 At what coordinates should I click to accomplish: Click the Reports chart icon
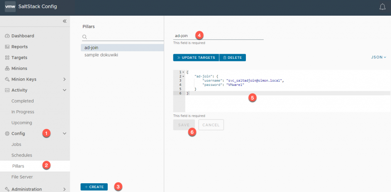coord(7,47)
